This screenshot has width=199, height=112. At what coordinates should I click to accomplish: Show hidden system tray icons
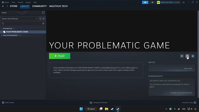166,109
